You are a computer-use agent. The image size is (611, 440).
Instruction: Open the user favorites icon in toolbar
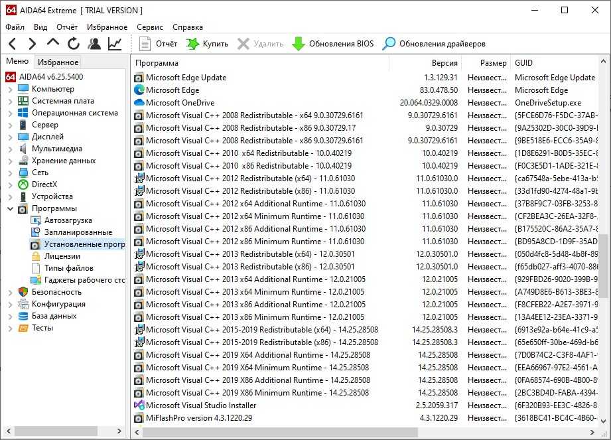pyautogui.click(x=94, y=44)
